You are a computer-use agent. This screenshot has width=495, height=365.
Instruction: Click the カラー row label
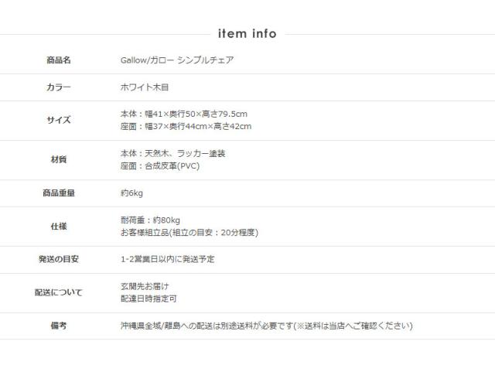(x=59, y=87)
